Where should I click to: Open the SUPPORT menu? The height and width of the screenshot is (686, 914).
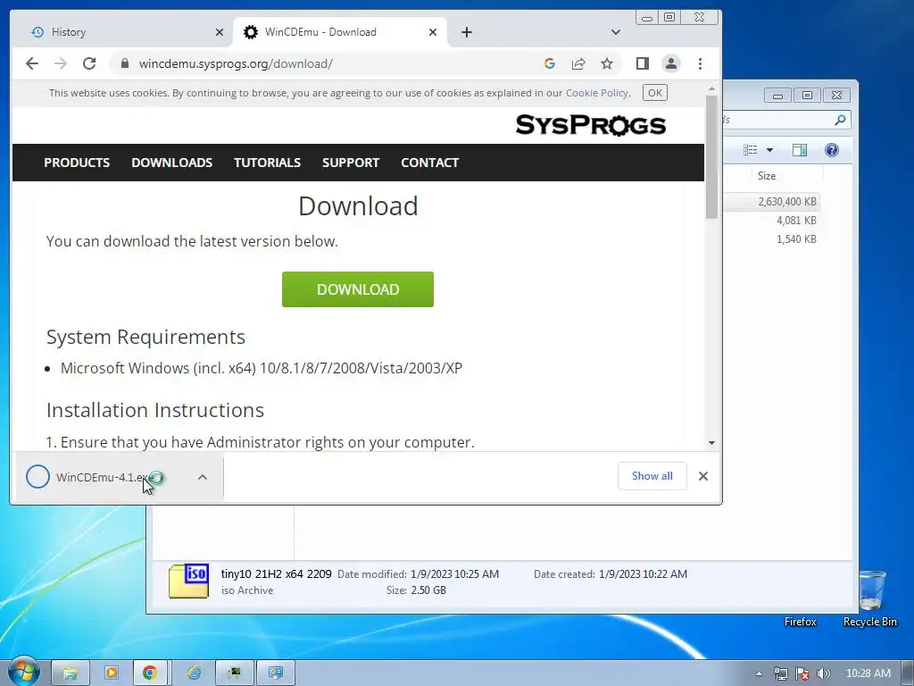351,163
